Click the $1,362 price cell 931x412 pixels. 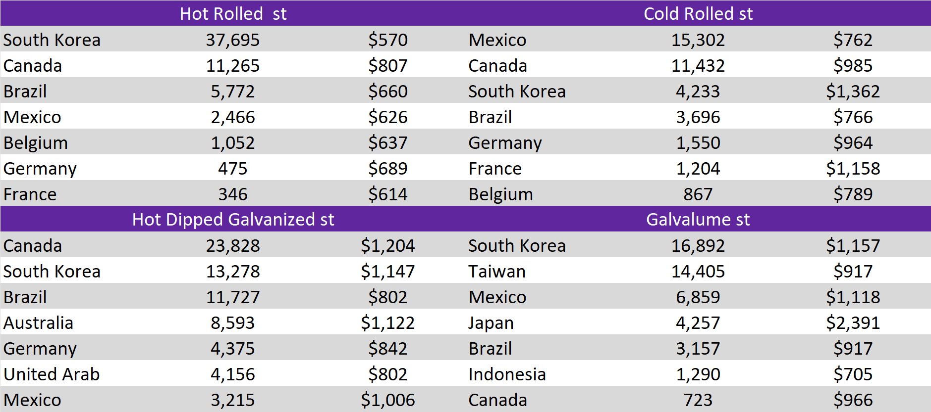852,92
